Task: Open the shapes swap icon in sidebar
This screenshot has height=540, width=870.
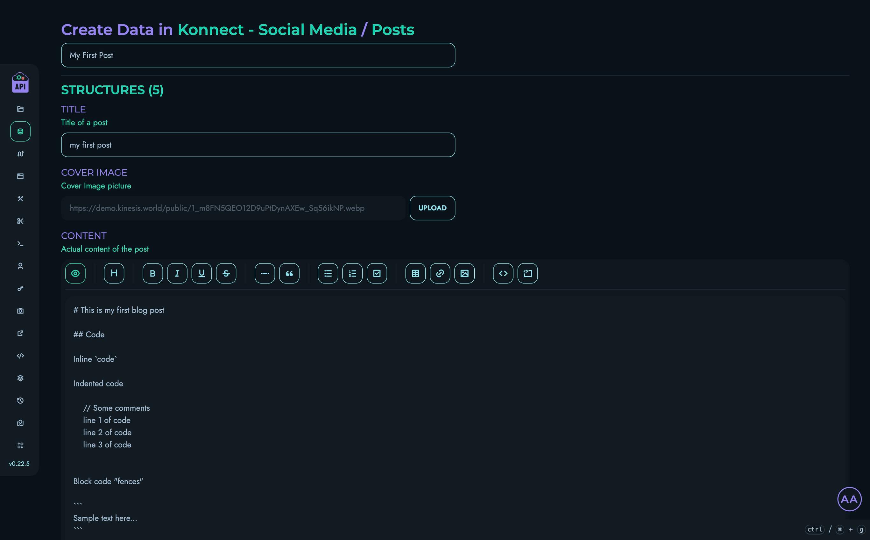Action: tap(20, 445)
